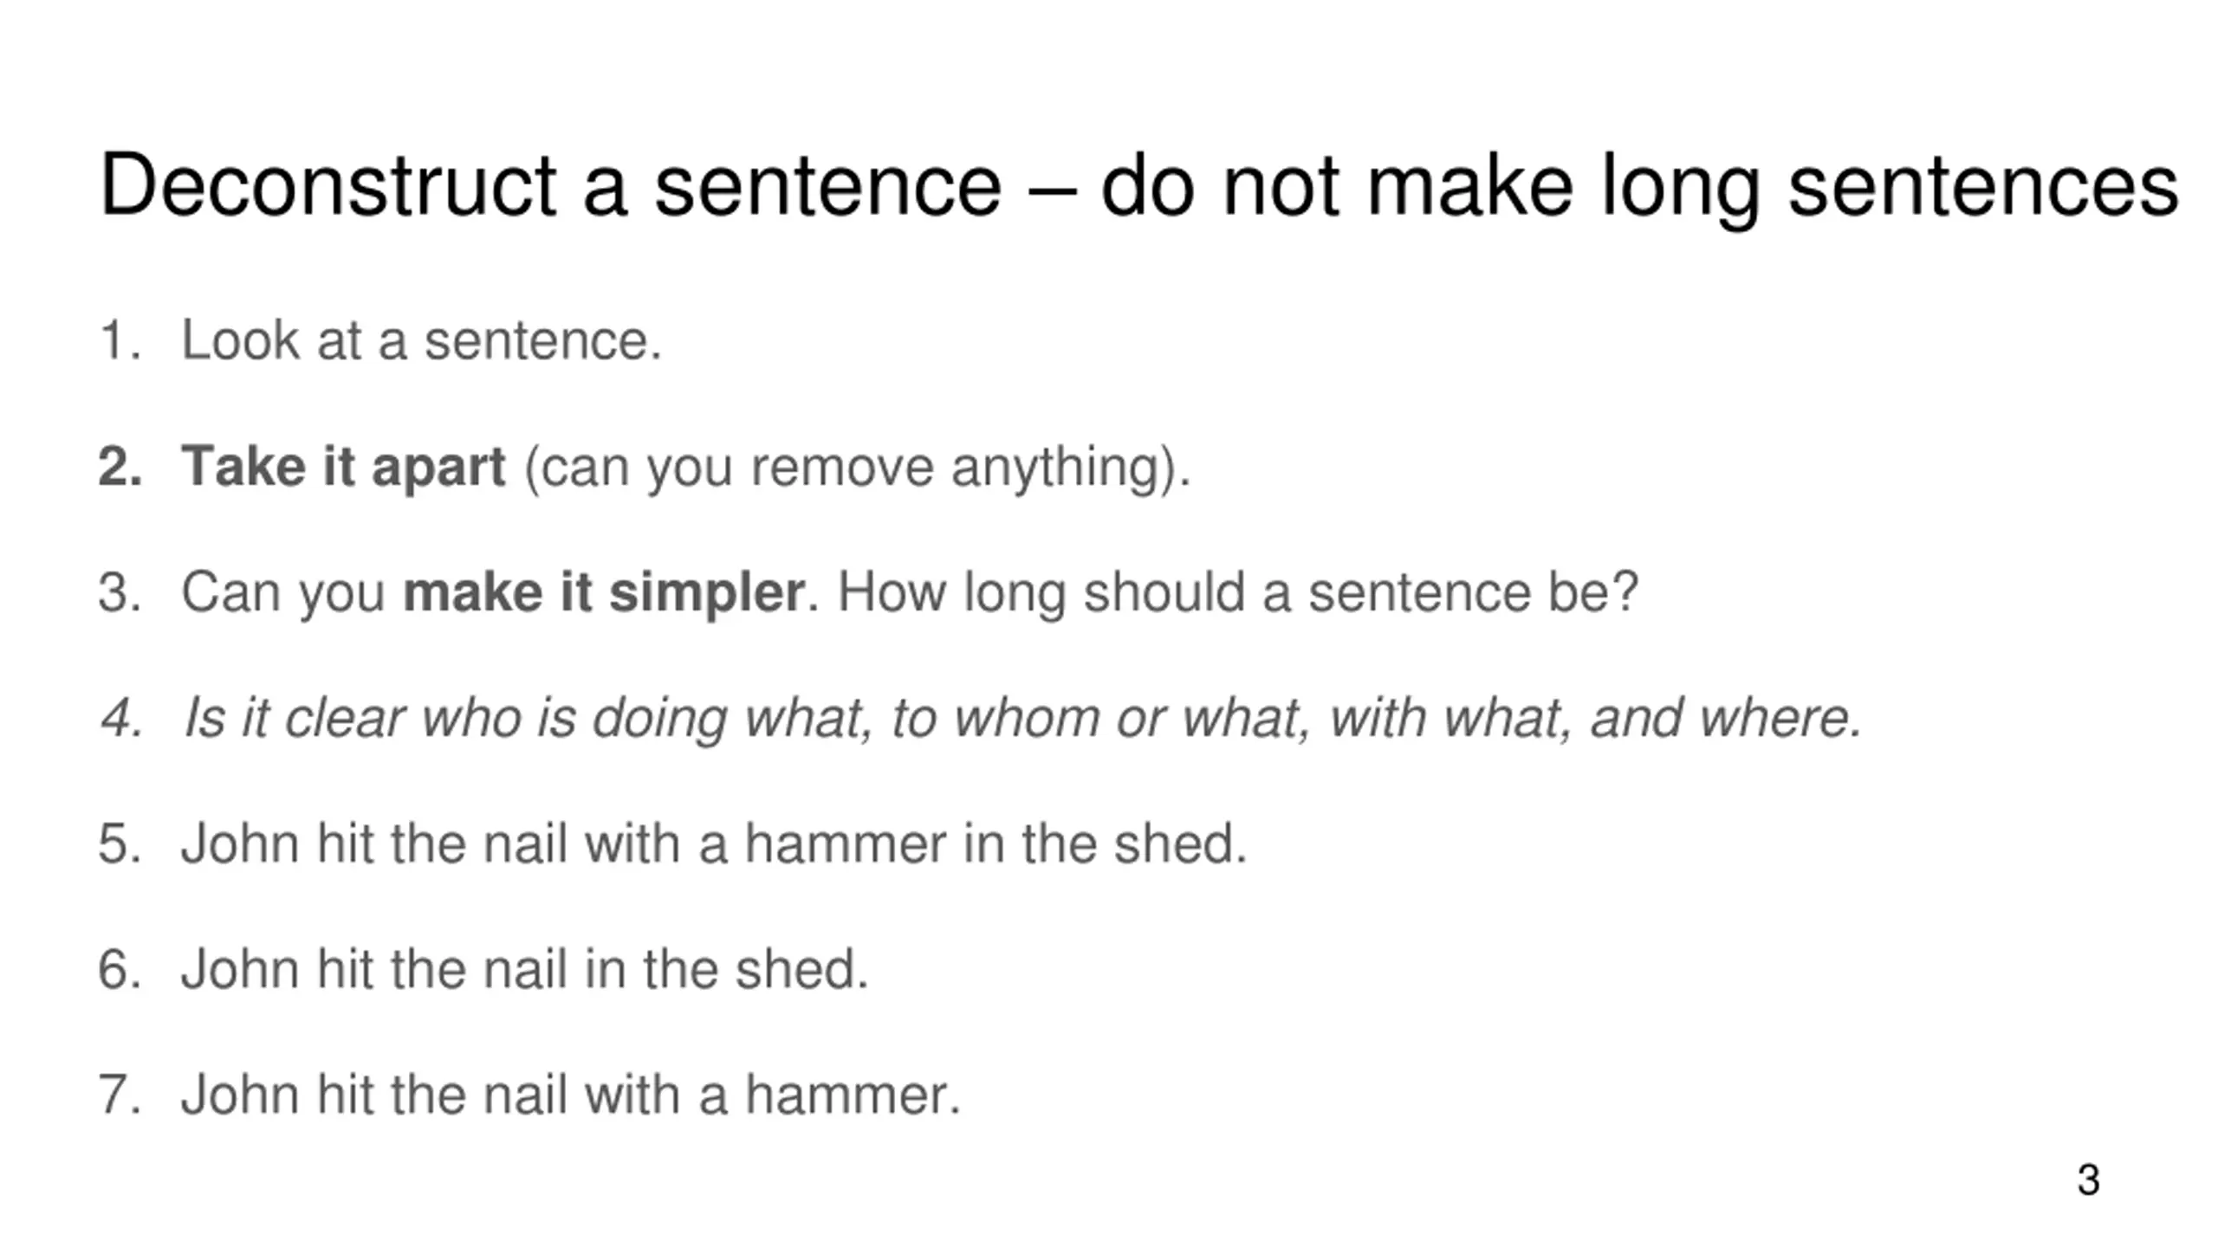
Task: Click "How long should a sentence be?"
Action: click(x=1237, y=592)
